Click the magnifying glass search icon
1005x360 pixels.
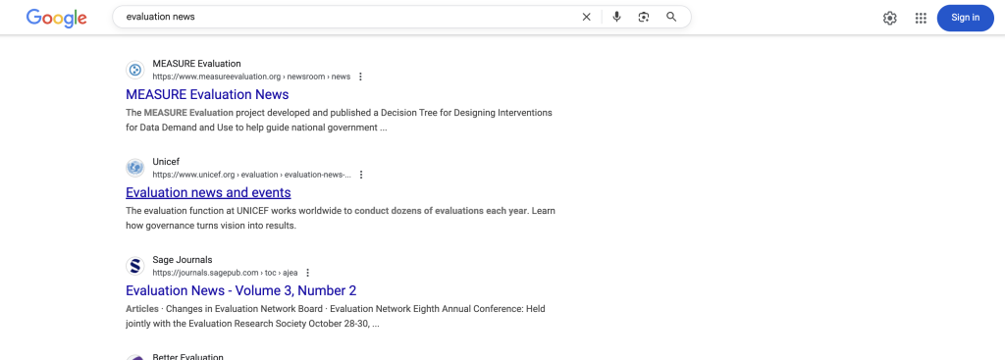(x=671, y=18)
